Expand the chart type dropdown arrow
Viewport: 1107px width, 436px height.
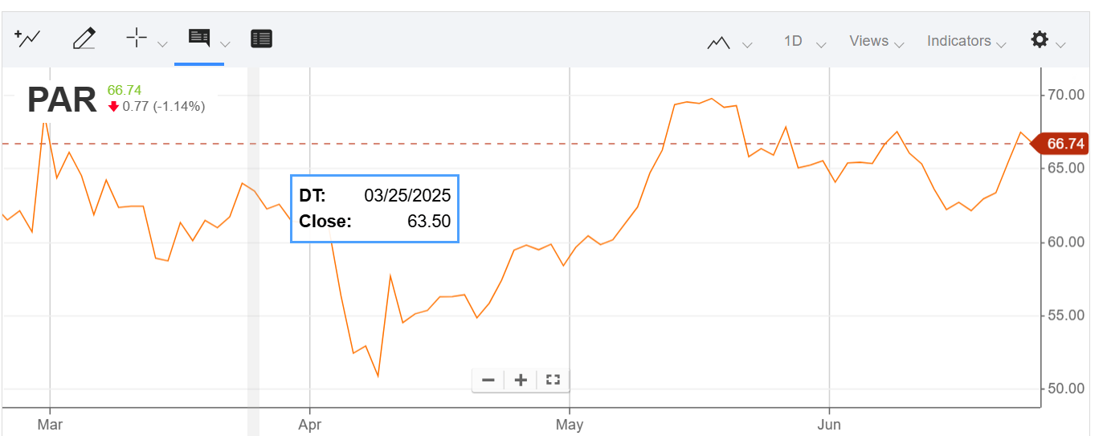pos(748,44)
